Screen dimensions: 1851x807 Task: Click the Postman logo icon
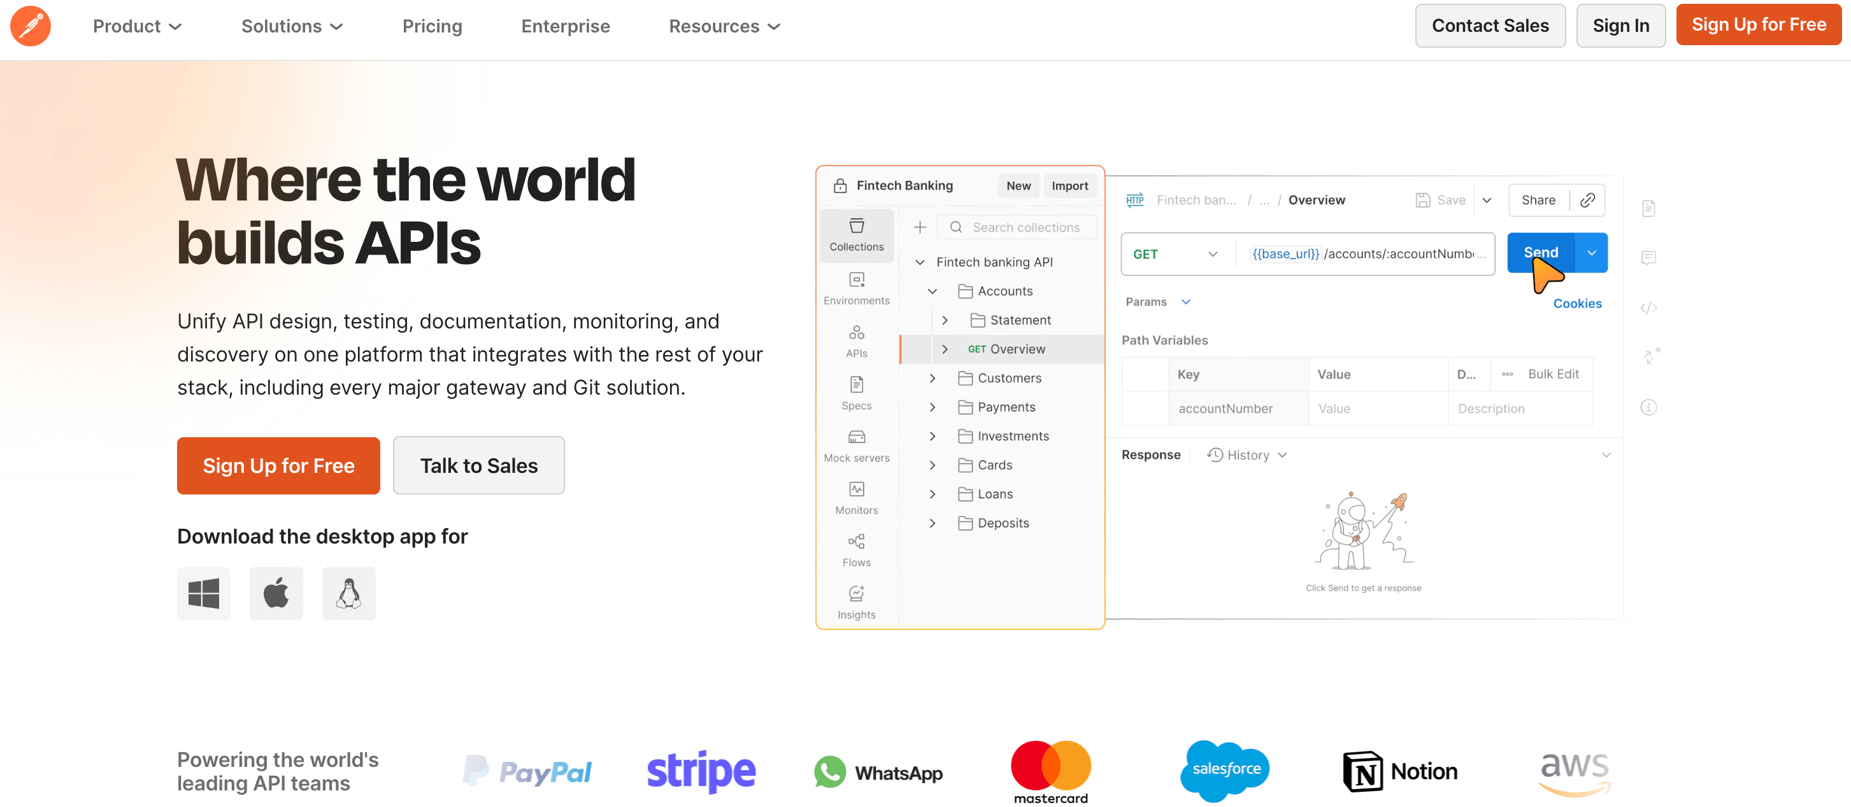pyautogui.click(x=30, y=27)
